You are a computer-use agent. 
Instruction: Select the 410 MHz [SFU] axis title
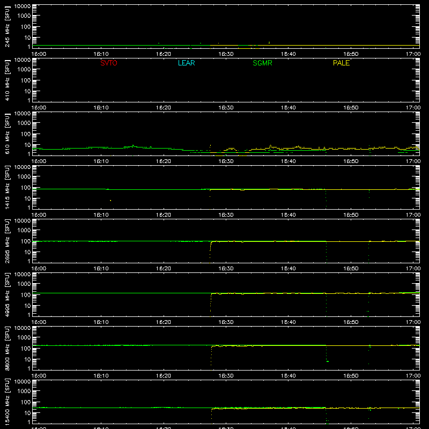pos(8,80)
